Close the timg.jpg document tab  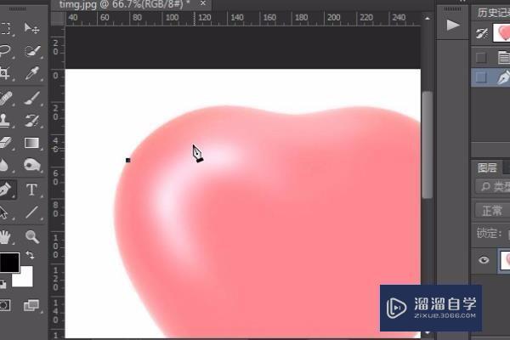(x=203, y=3)
